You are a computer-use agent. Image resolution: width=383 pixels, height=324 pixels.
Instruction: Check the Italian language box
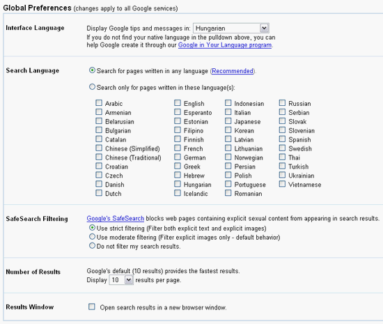click(228, 112)
